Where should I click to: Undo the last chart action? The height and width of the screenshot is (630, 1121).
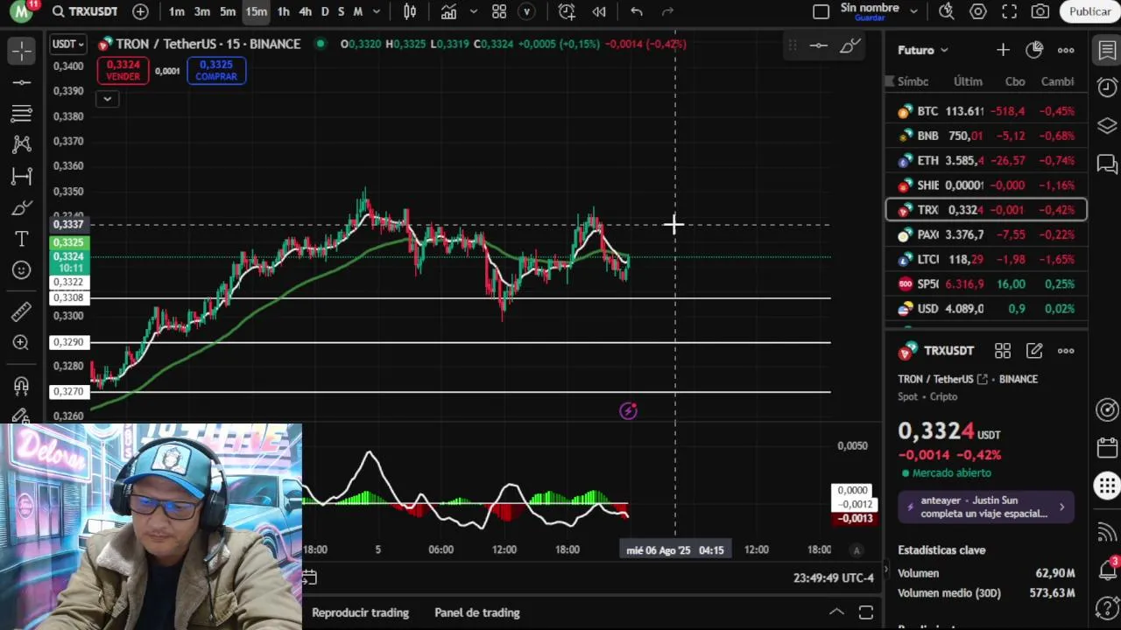637,11
